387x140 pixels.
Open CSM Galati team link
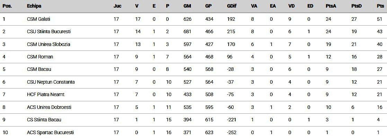(38, 19)
